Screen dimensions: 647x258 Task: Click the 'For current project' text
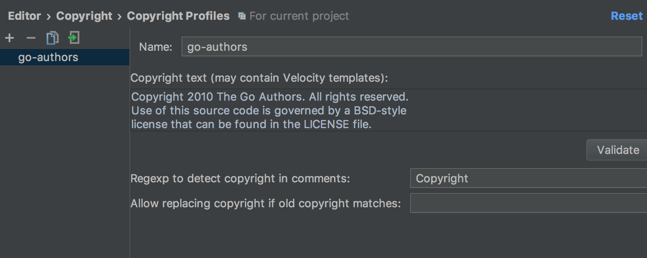point(299,16)
